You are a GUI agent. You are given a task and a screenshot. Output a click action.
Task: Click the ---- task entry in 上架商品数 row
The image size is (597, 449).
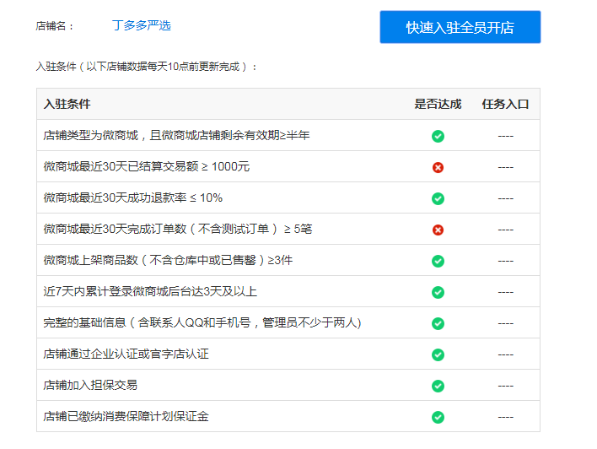click(x=506, y=261)
